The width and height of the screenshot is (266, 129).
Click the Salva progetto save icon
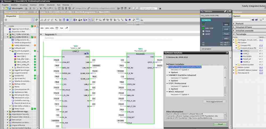[x=10, y=8]
